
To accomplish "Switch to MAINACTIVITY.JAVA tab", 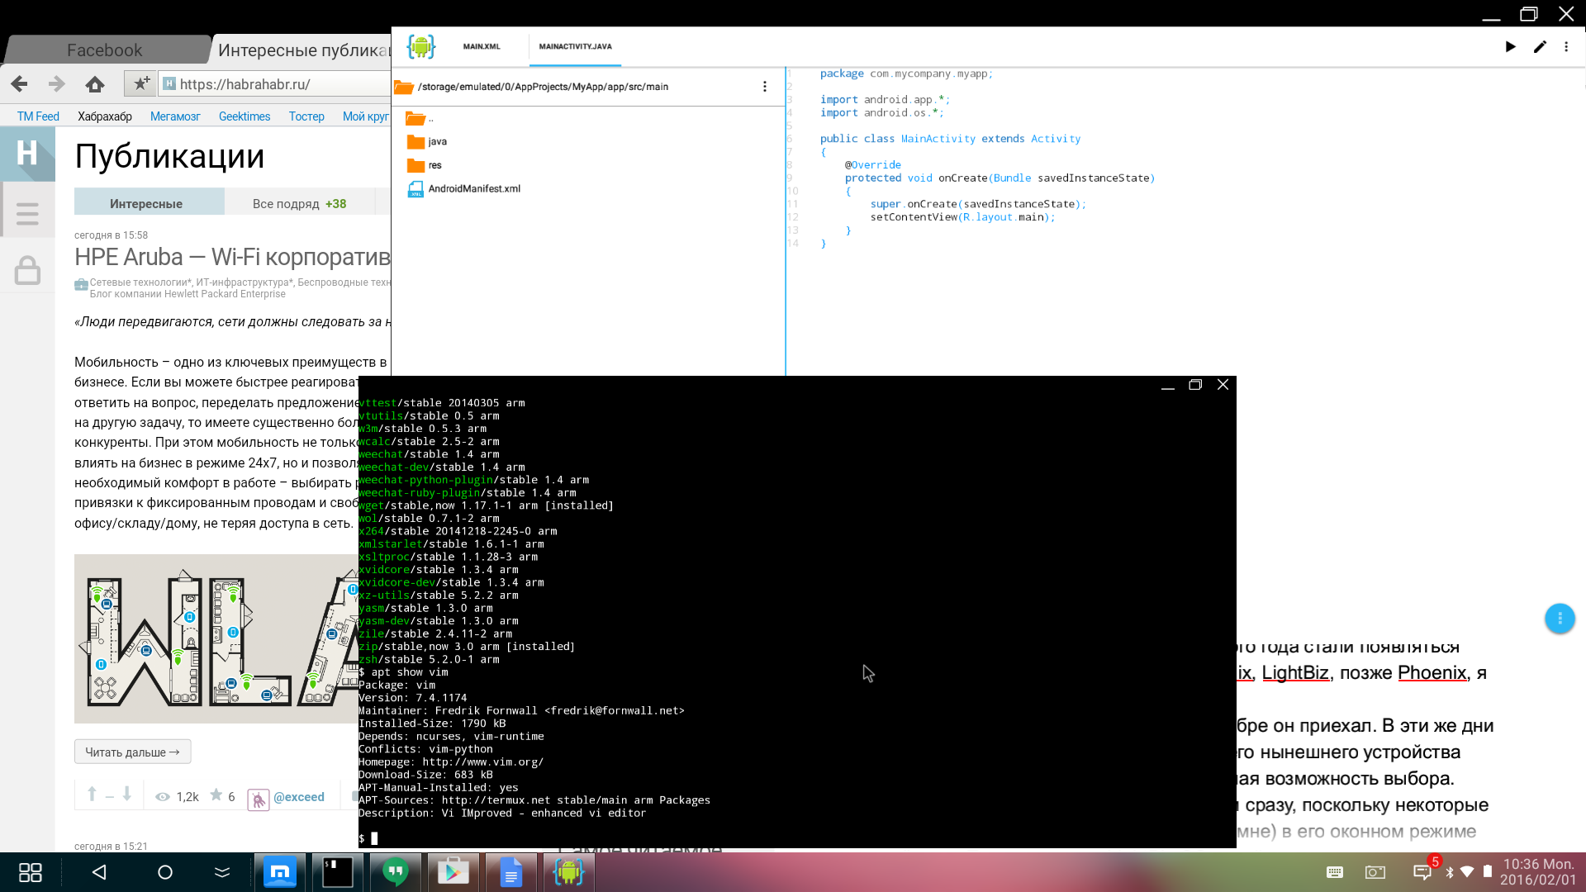I will coord(575,47).
